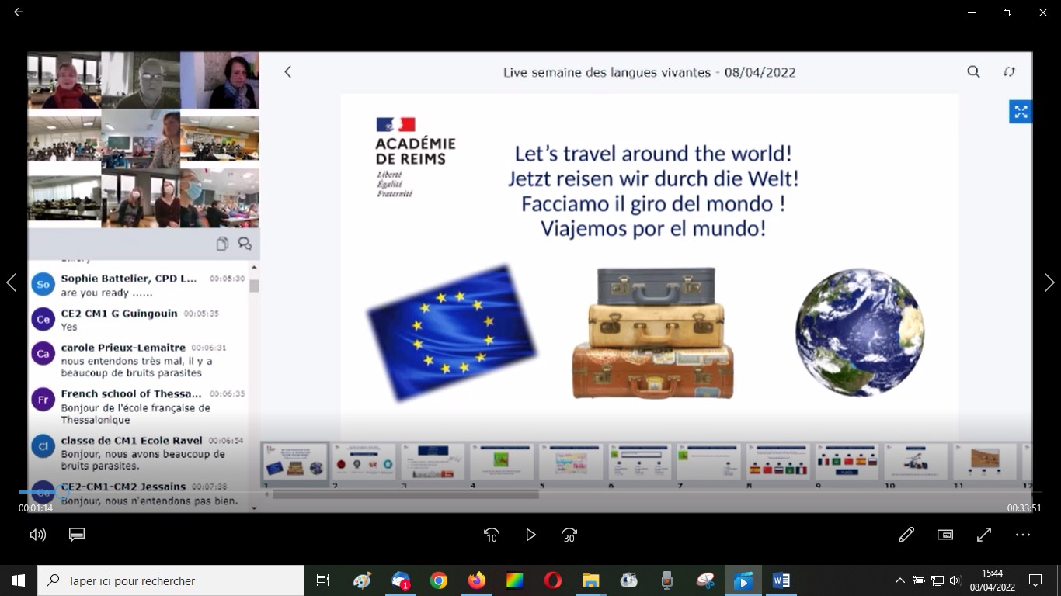Viewport: 1061px width, 596px height.
Task: Skip forward 30 seconds
Action: click(569, 535)
